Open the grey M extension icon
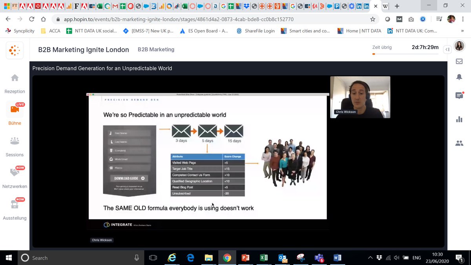This screenshot has height=265, width=471. pyautogui.click(x=399, y=19)
